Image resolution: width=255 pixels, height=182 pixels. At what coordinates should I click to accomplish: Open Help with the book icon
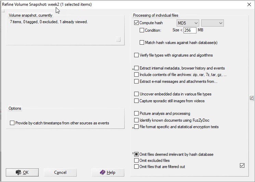coord(107,172)
